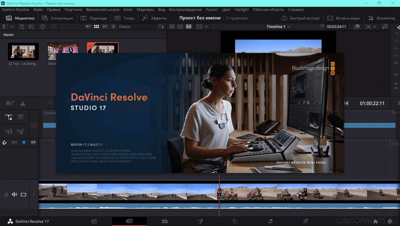Mute track 1 with speaker icon
This screenshot has height=226, width=400.
click(x=14, y=195)
